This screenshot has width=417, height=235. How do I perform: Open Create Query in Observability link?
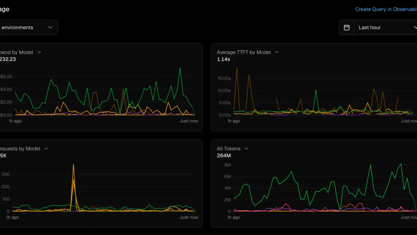pyautogui.click(x=386, y=9)
